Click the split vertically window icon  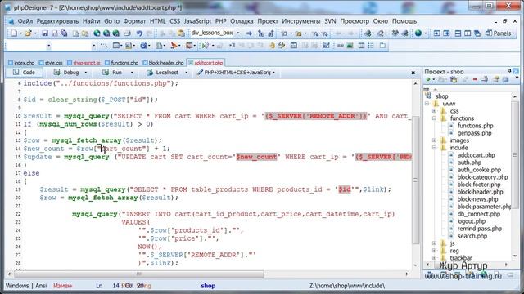tap(468, 33)
